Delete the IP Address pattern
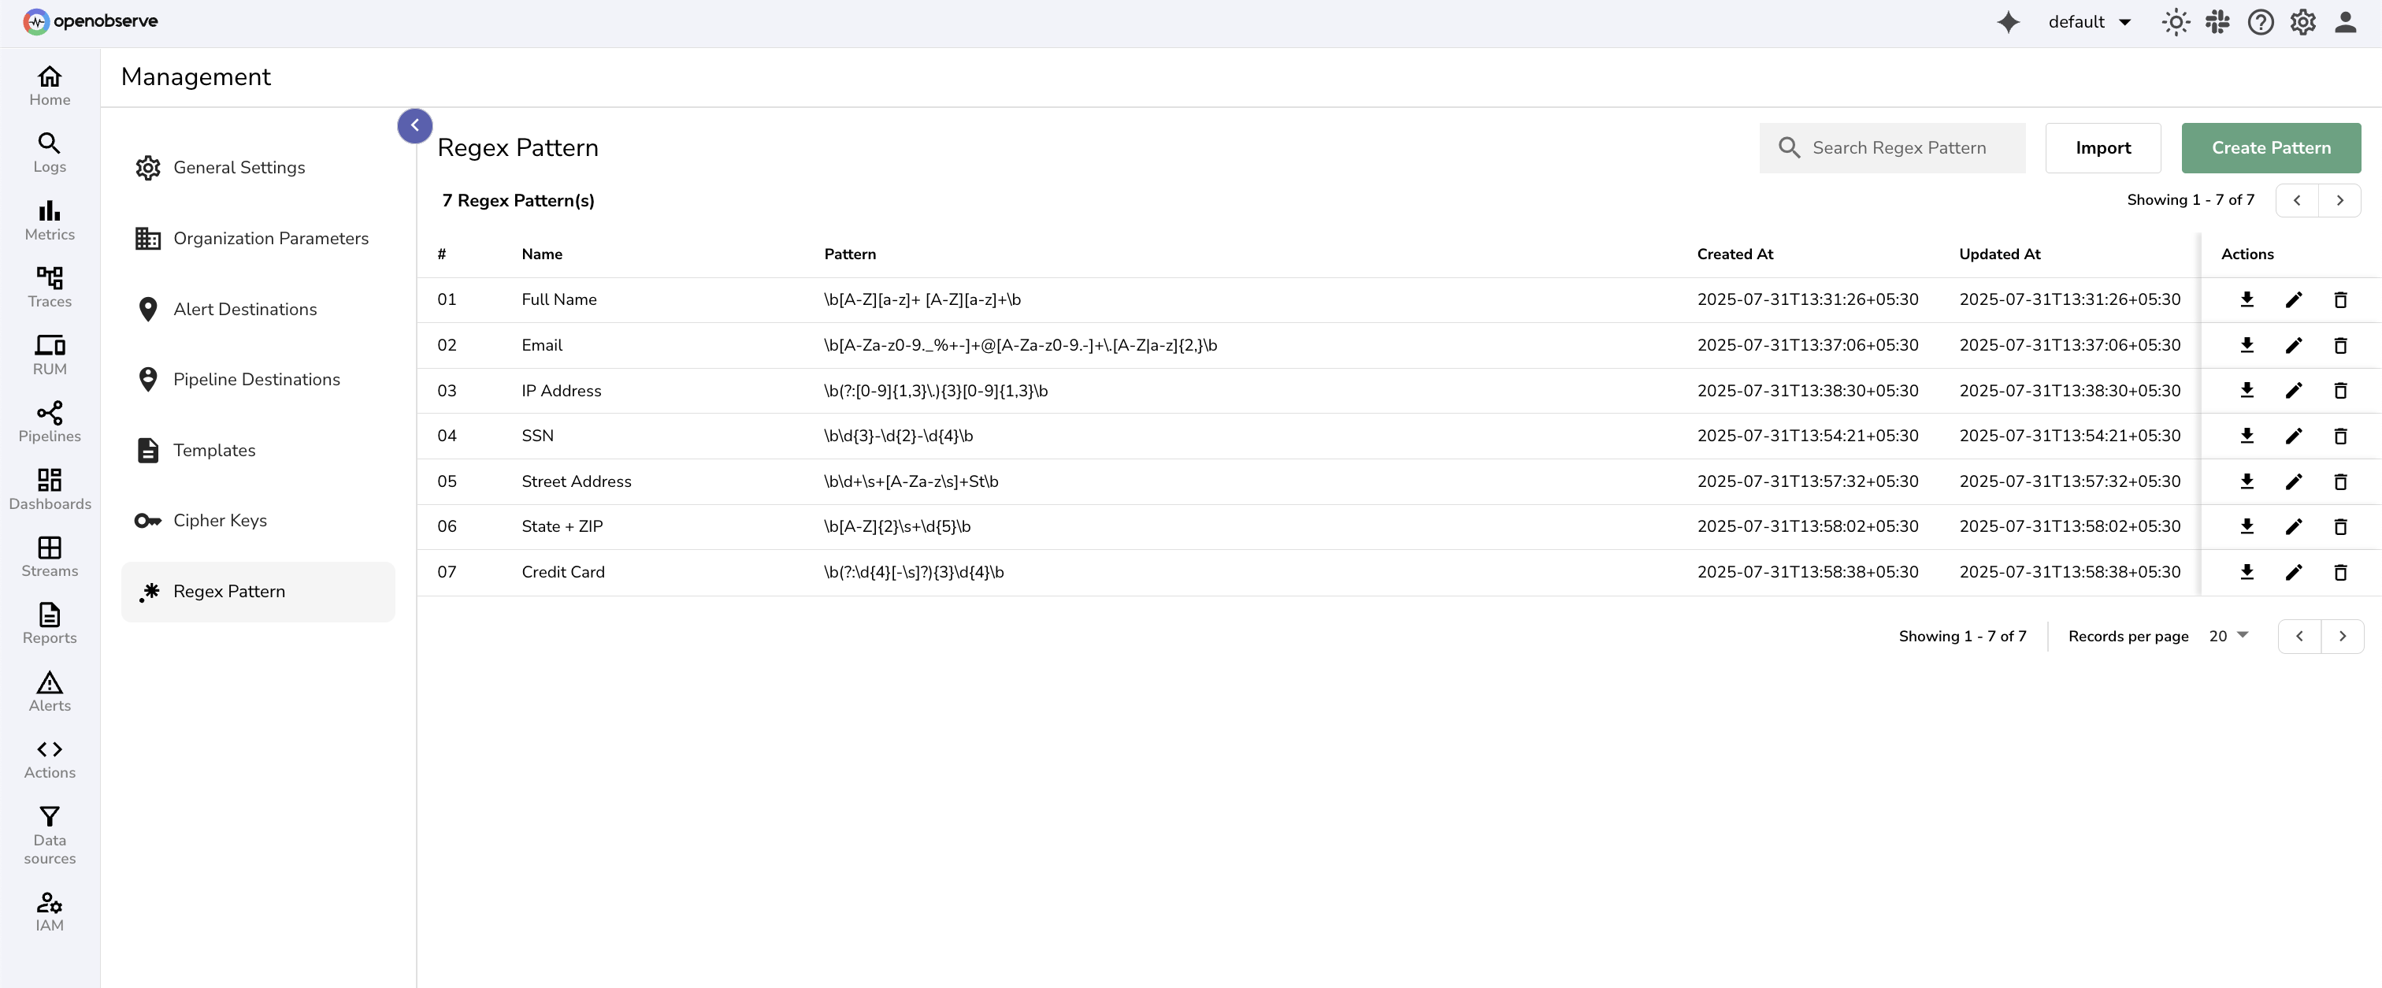The height and width of the screenshot is (988, 2382). [x=2340, y=392]
